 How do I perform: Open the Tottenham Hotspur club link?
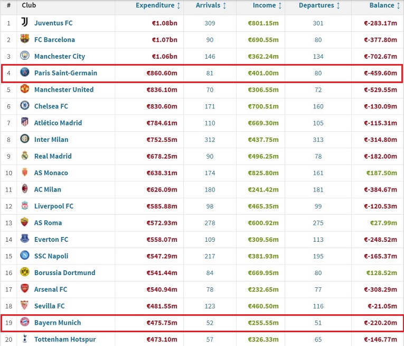65,339
